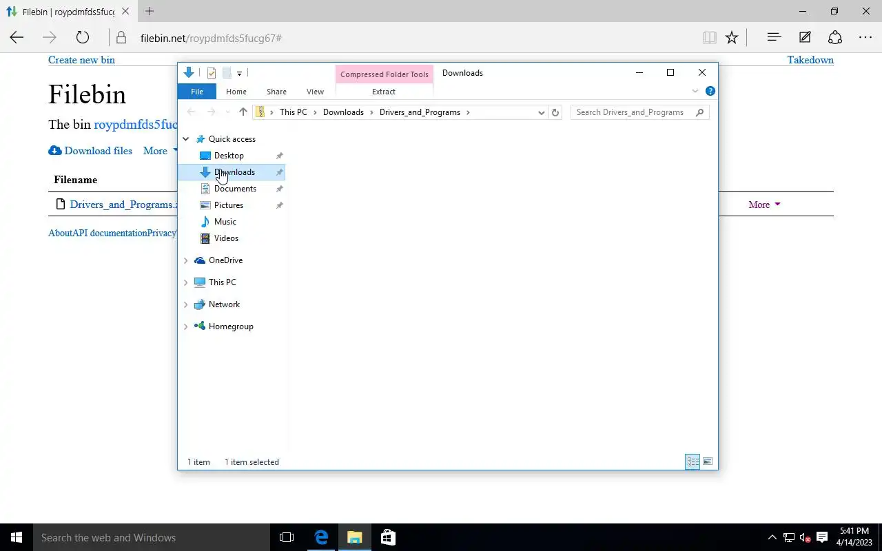Open address bar previous locations dropdown

(x=541, y=112)
